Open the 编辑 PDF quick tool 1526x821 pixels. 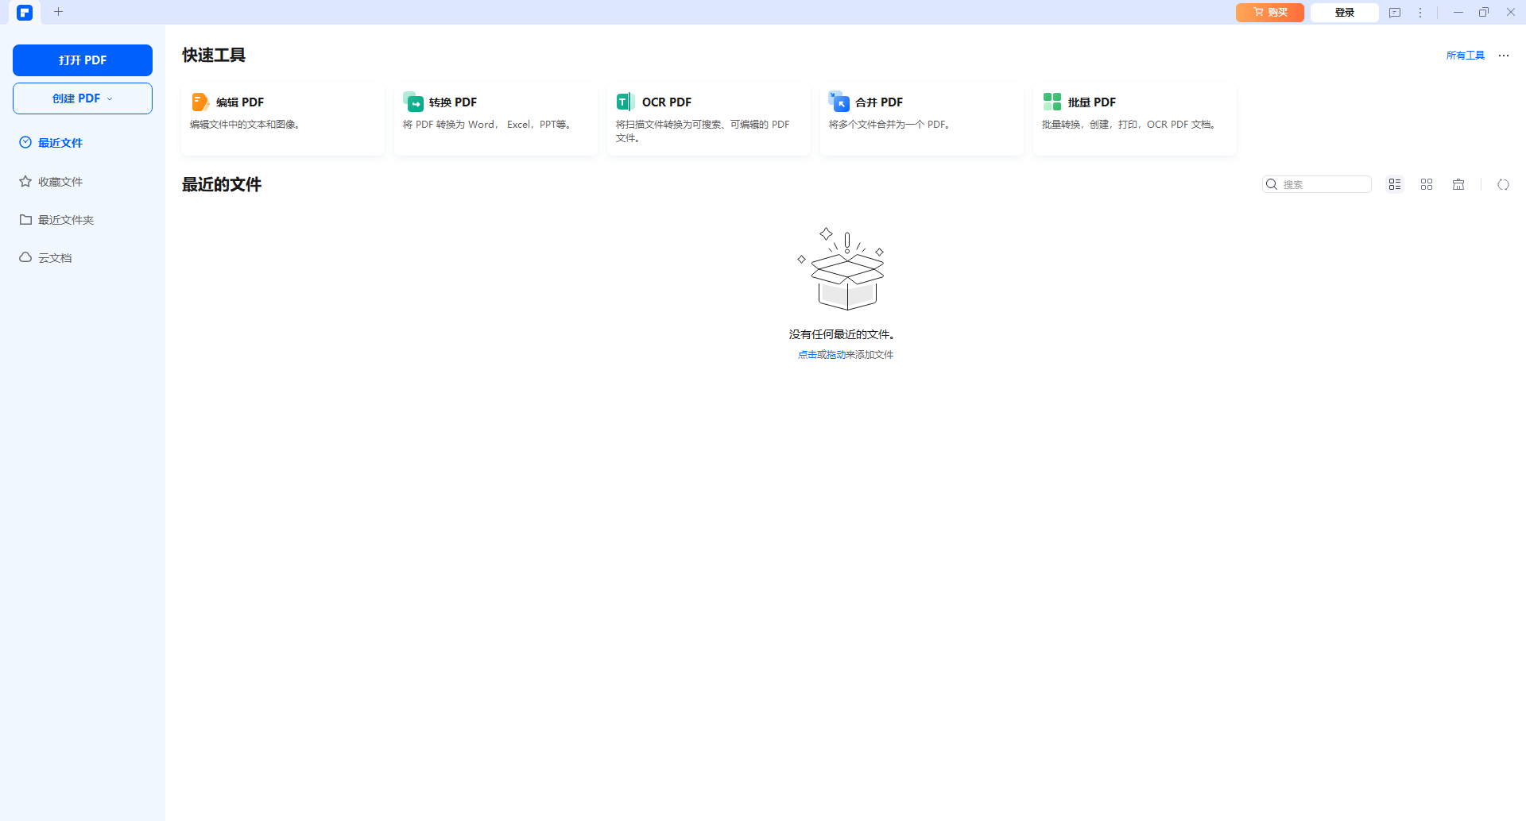point(282,118)
